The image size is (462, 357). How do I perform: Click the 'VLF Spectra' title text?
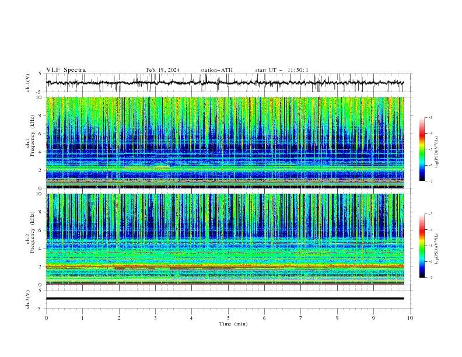[66, 70]
